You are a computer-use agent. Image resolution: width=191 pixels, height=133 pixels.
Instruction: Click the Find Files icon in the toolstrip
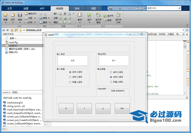tap(26, 14)
